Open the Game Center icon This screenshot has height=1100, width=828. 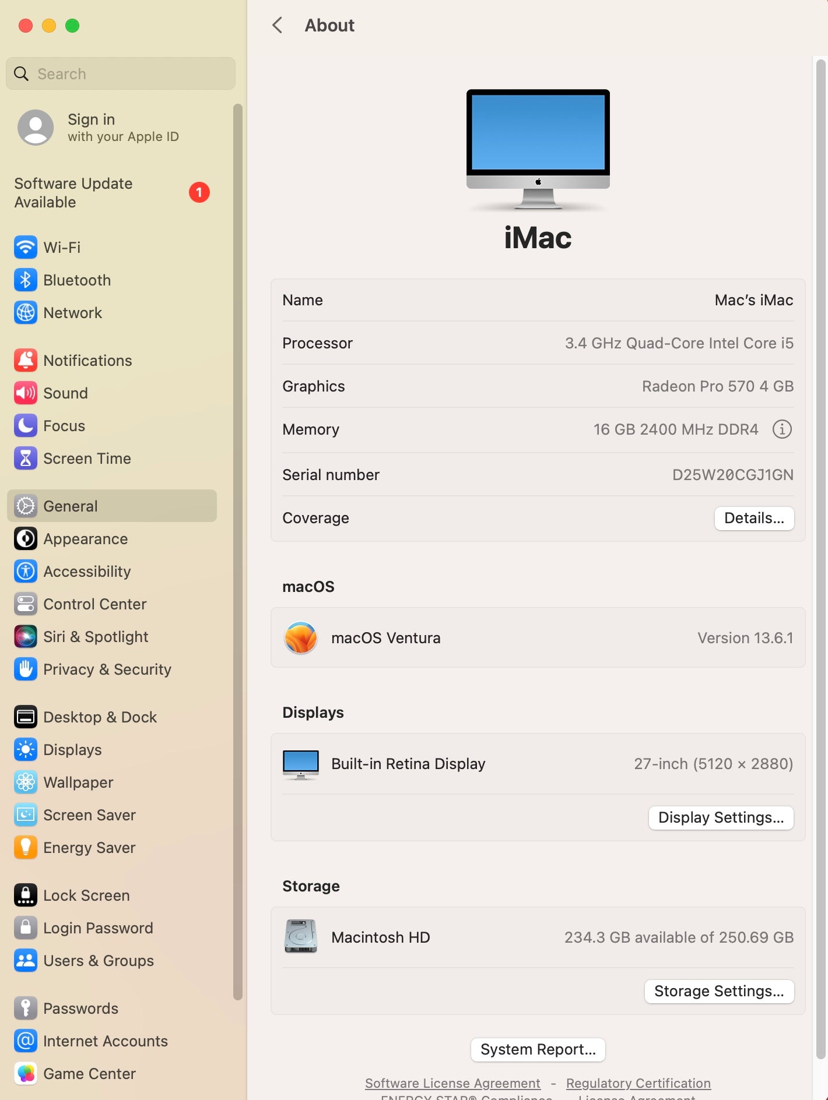[x=26, y=1074]
